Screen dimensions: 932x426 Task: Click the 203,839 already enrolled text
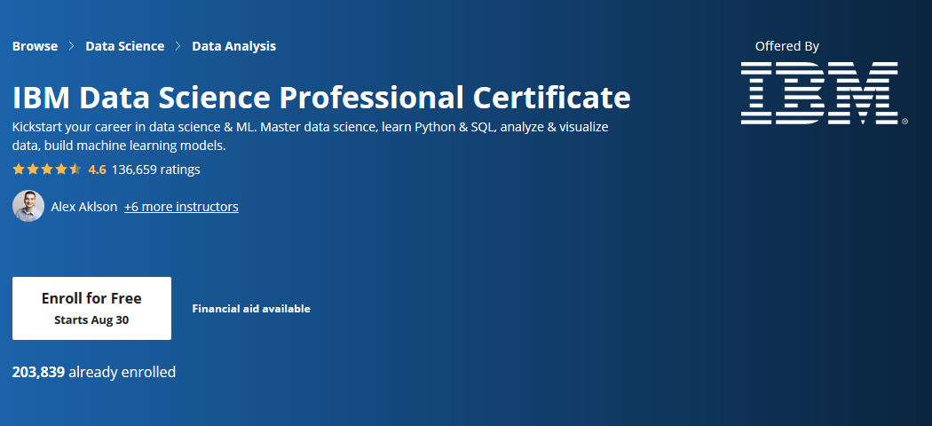(x=94, y=373)
